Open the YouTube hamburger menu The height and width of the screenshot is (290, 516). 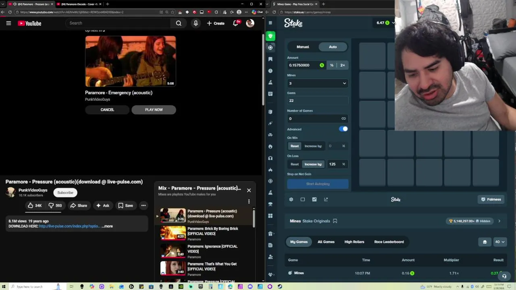click(x=8, y=23)
